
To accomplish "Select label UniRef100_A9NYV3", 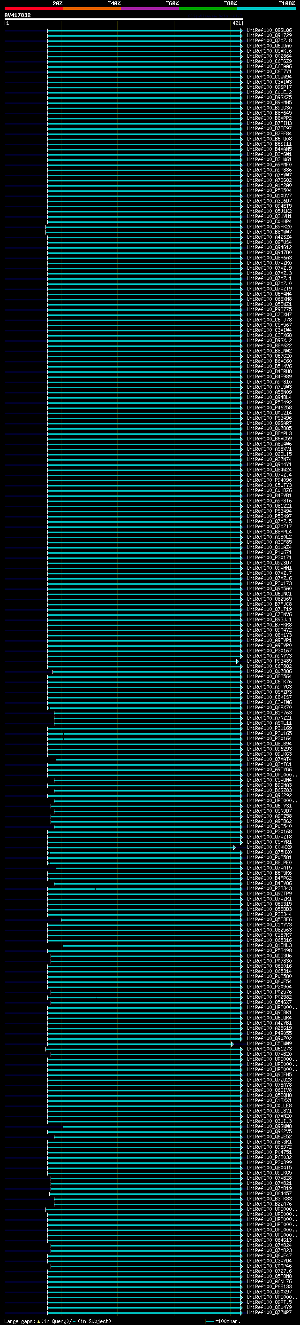I will (x=269, y=656).
